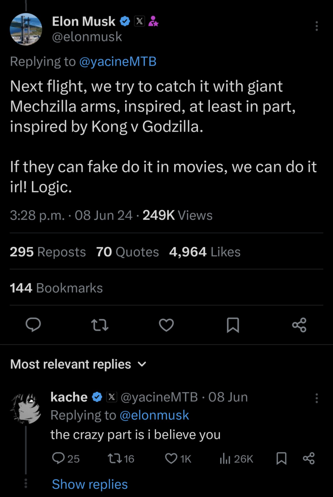Share kache's reply

click(x=309, y=458)
